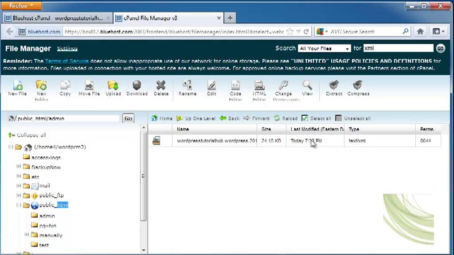Select the Delete icon
Screen dimensions: 454x255
point(161,88)
